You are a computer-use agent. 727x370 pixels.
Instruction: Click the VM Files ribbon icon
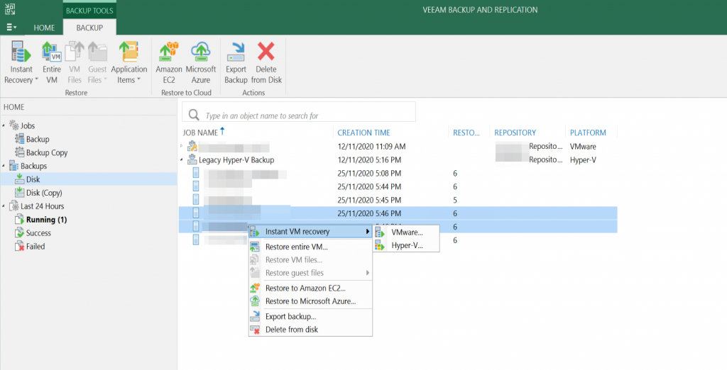(74, 62)
